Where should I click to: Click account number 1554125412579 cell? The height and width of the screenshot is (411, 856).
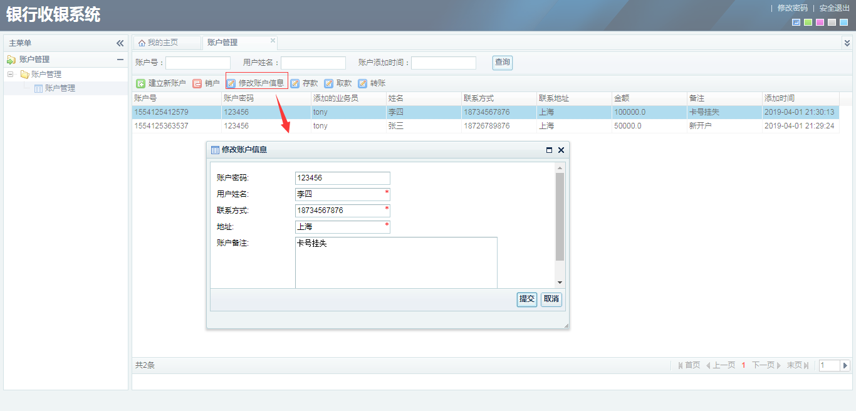coord(177,112)
